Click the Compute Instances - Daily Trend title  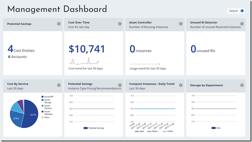pos(152,84)
